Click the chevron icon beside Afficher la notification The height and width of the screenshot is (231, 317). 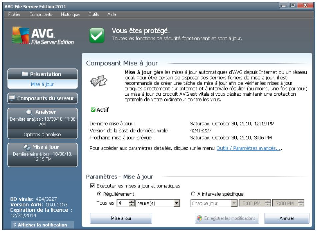coord(15,225)
